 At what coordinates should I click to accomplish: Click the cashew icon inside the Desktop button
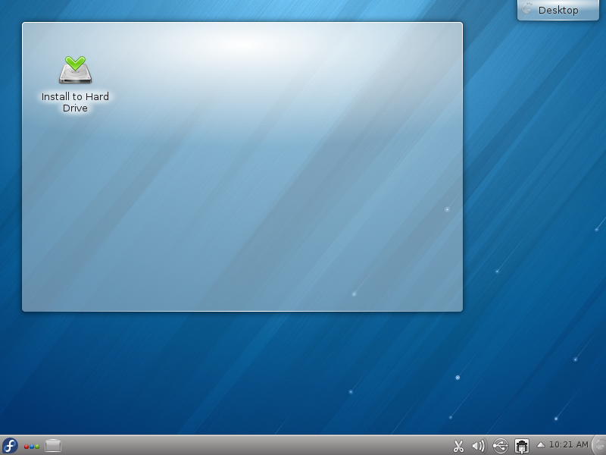pos(527,9)
